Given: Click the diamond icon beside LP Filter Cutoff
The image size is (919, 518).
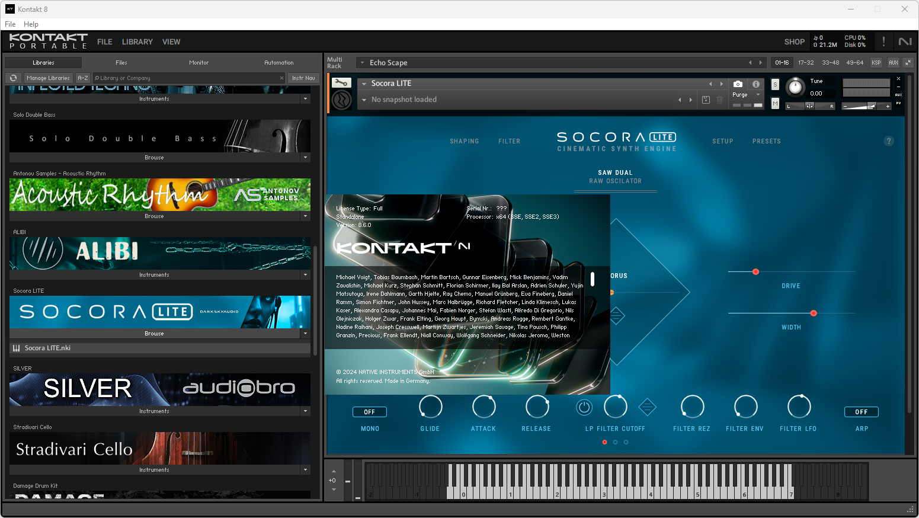Looking at the screenshot, I should tap(647, 407).
